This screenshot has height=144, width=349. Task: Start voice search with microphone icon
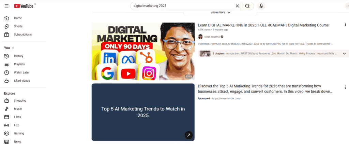261,6
